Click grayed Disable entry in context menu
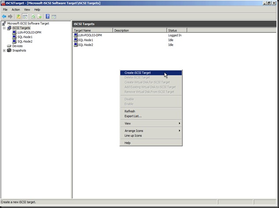This screenshot has height=208, width=279. click(x=151, y=99)
